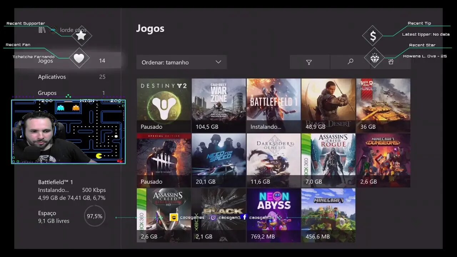The width and height of the screenshot is (457, 257).
Task: Open the gift box icon button
Action: point(391,62)
